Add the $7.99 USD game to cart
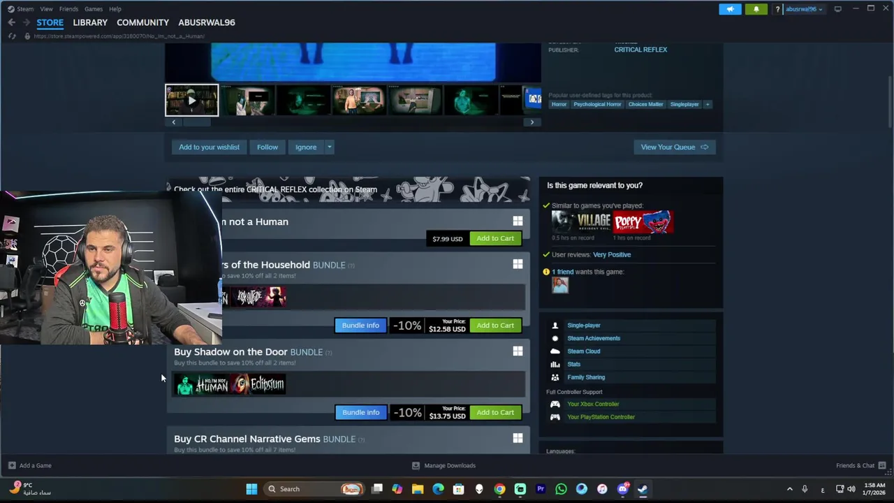The image size is (894, 503). 495,238
